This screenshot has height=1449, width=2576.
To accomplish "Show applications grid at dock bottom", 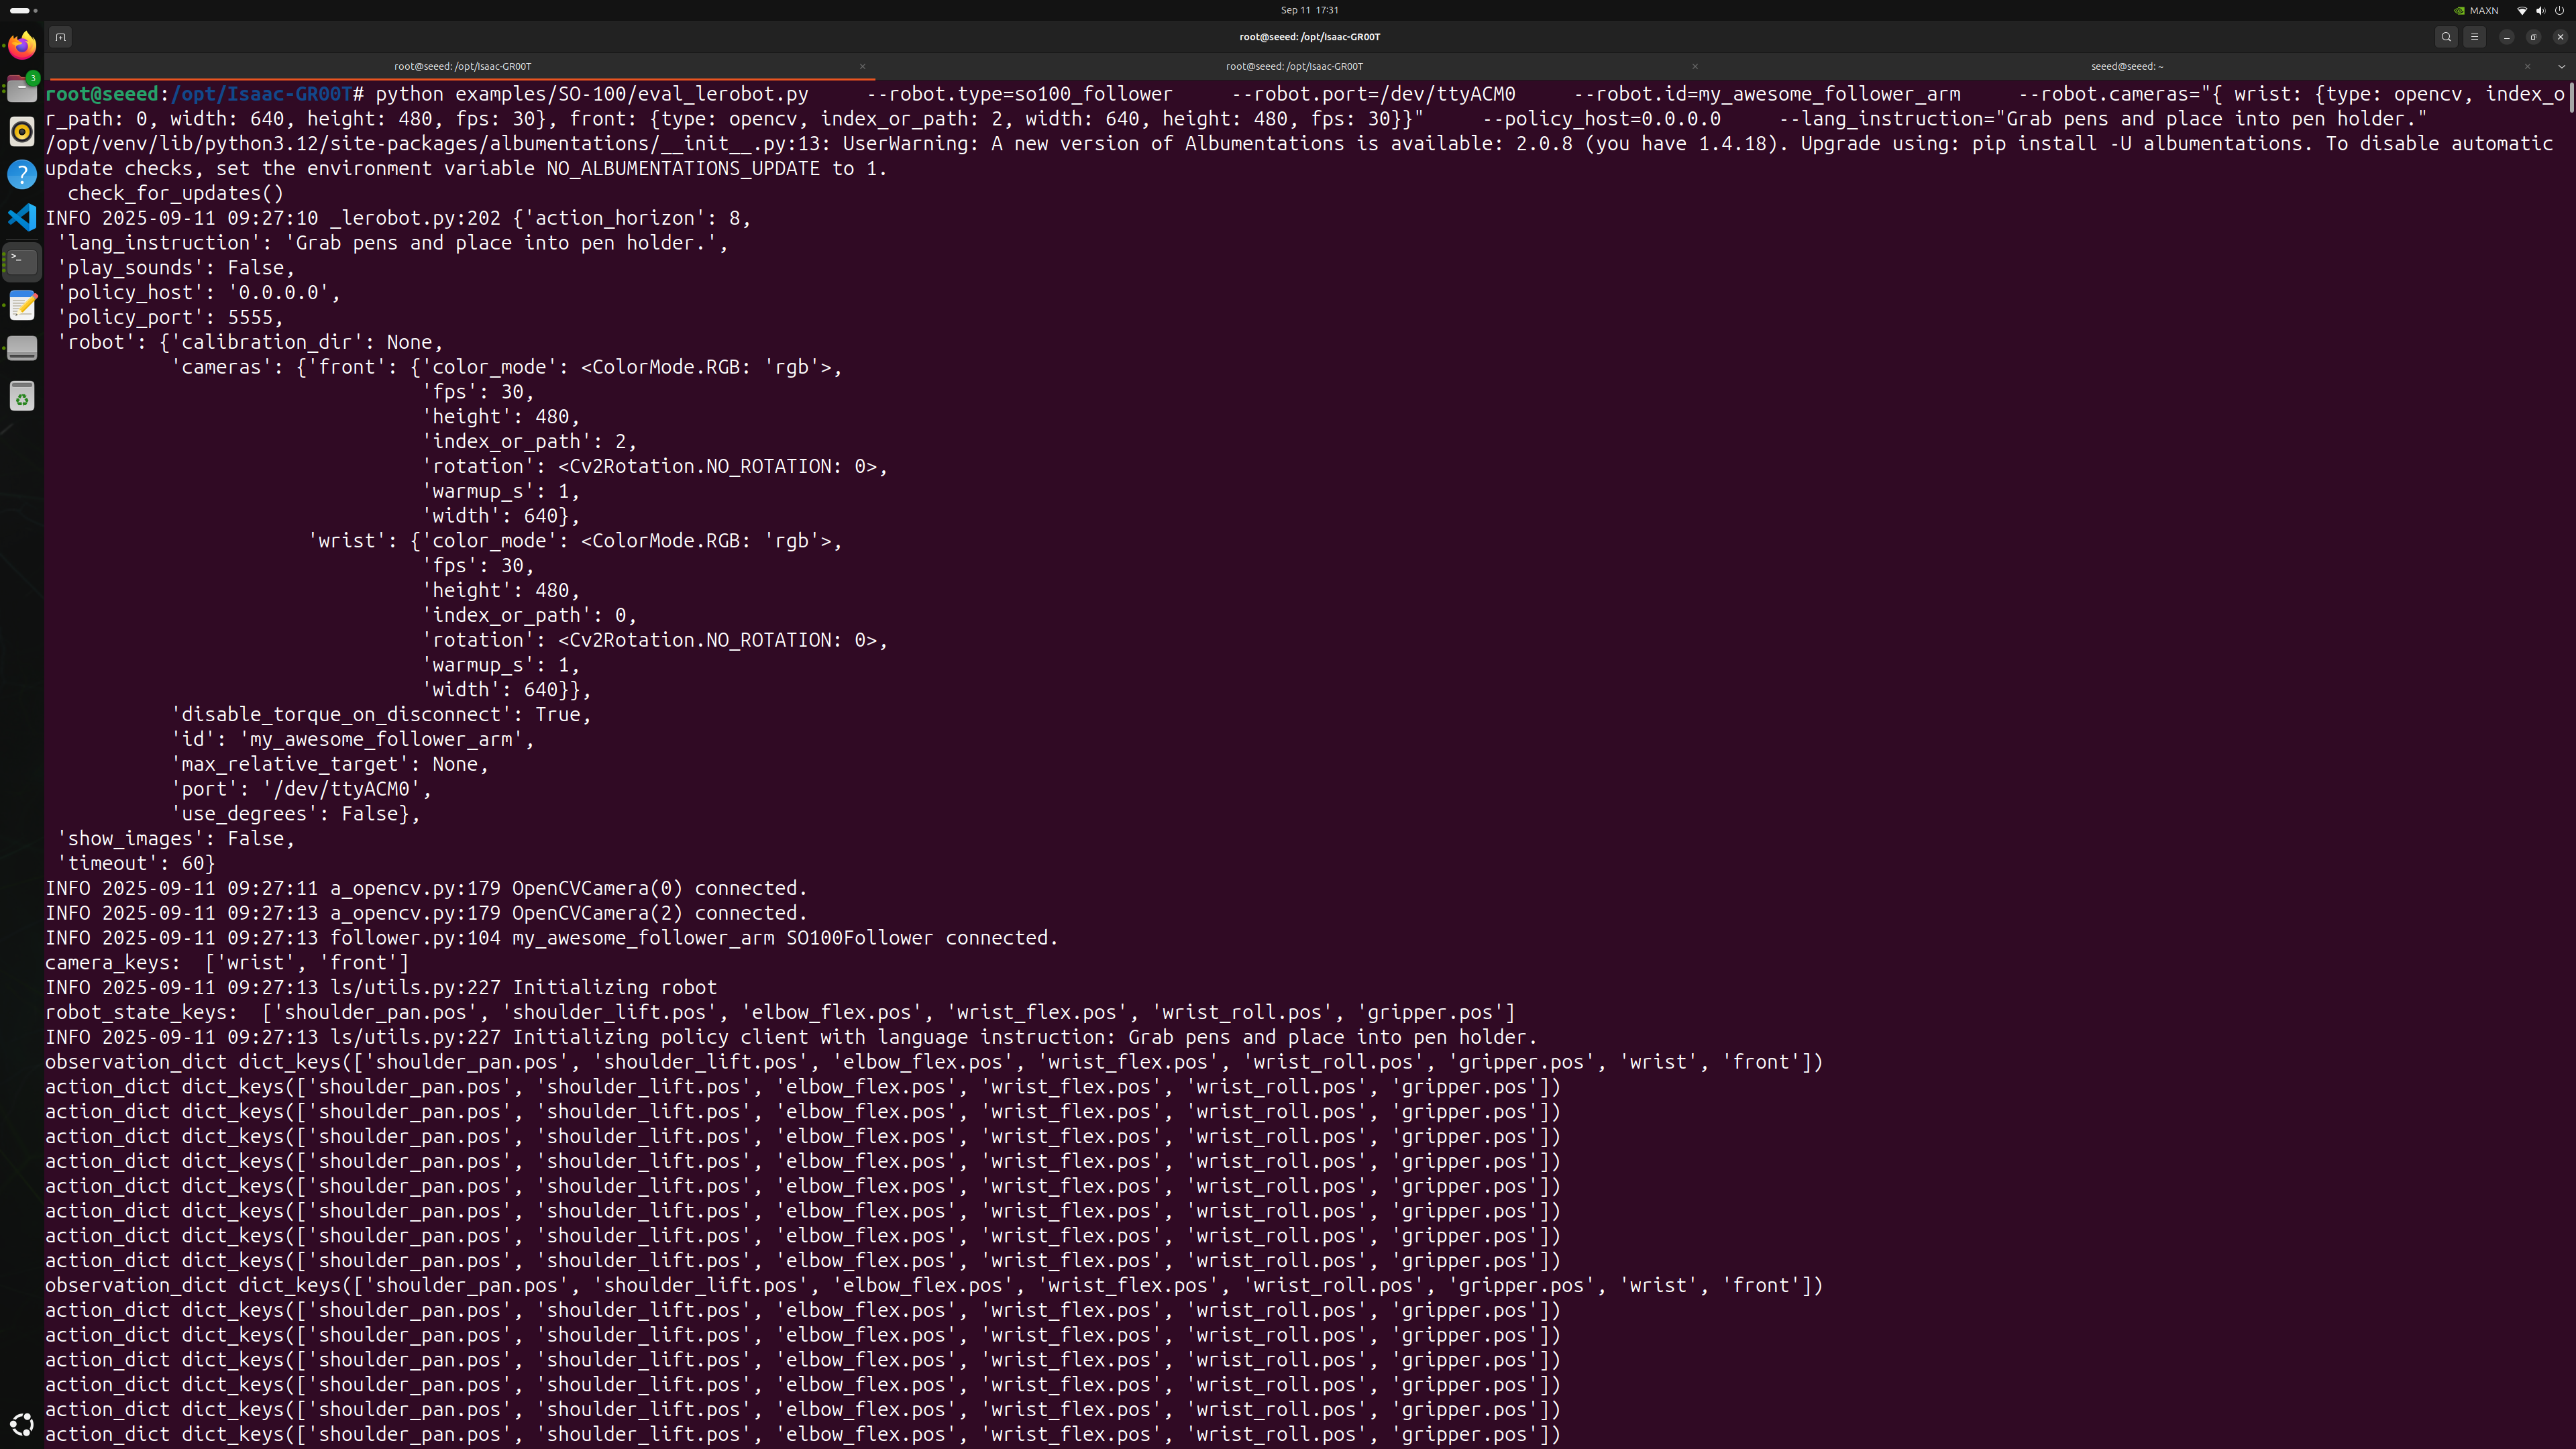I will pyautogui.click(x=22, y=1424).
